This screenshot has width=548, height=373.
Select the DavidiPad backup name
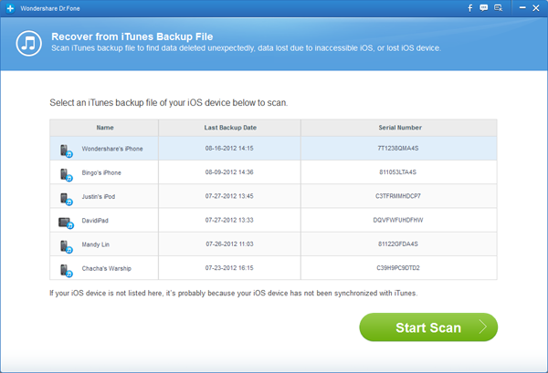click(x=95, y=221)
